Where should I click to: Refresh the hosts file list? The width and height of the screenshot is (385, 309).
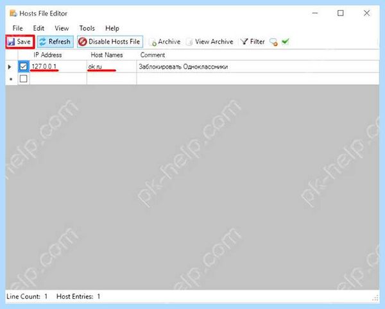click(55, 42)
